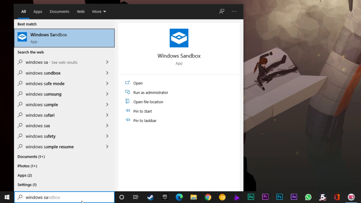Click the Cortana circle icon on taskbar
Image resolution: width=361 pixels, height=203 pixels.
click(122, 197)
